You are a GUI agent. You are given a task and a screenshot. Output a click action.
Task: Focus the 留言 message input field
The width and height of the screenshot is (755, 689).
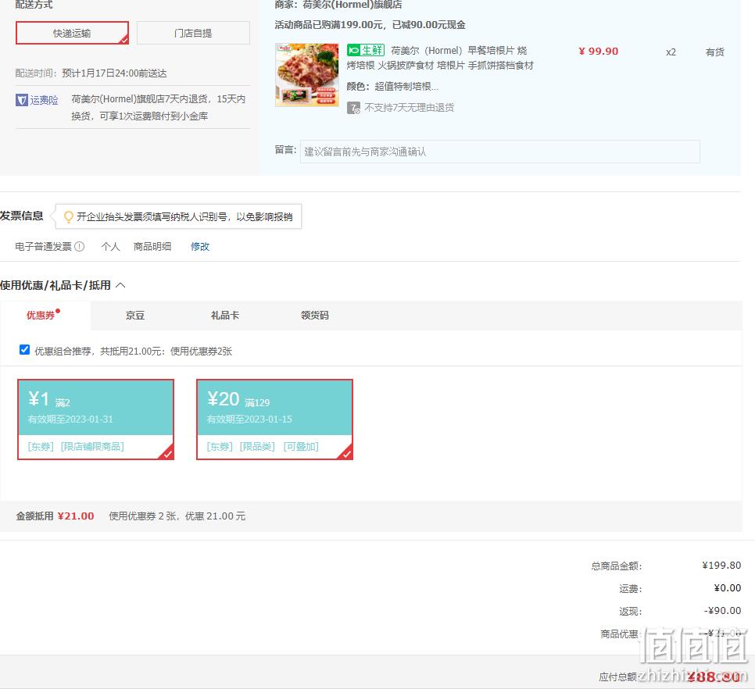click(499, 152)
